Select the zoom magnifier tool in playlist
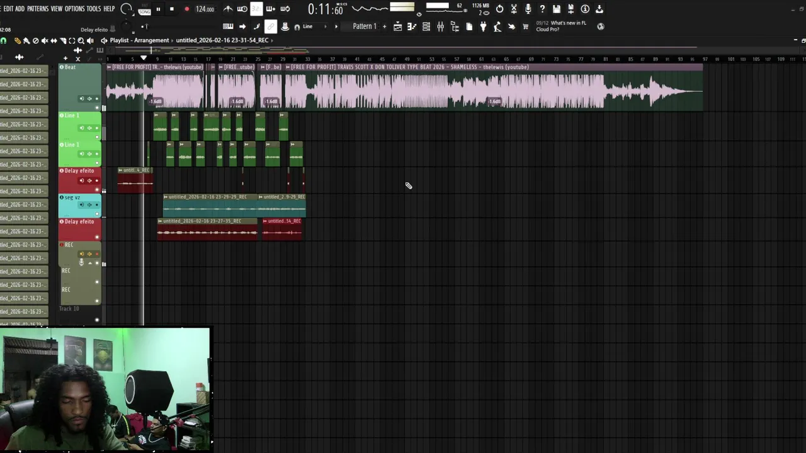Image resolution: width=806 pixels, height=453 pixels. pos(81,40)
